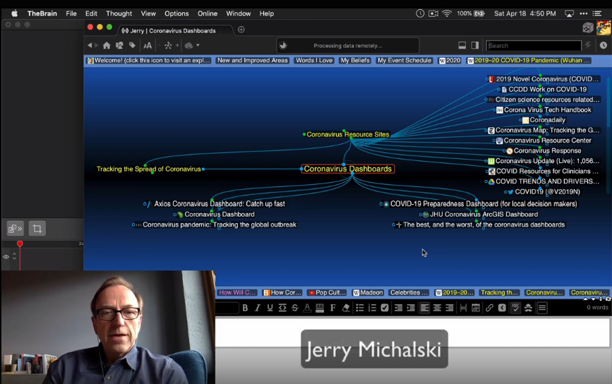Open macOS three-dots menu extras

pyautogui.click(x=584, y=13)
